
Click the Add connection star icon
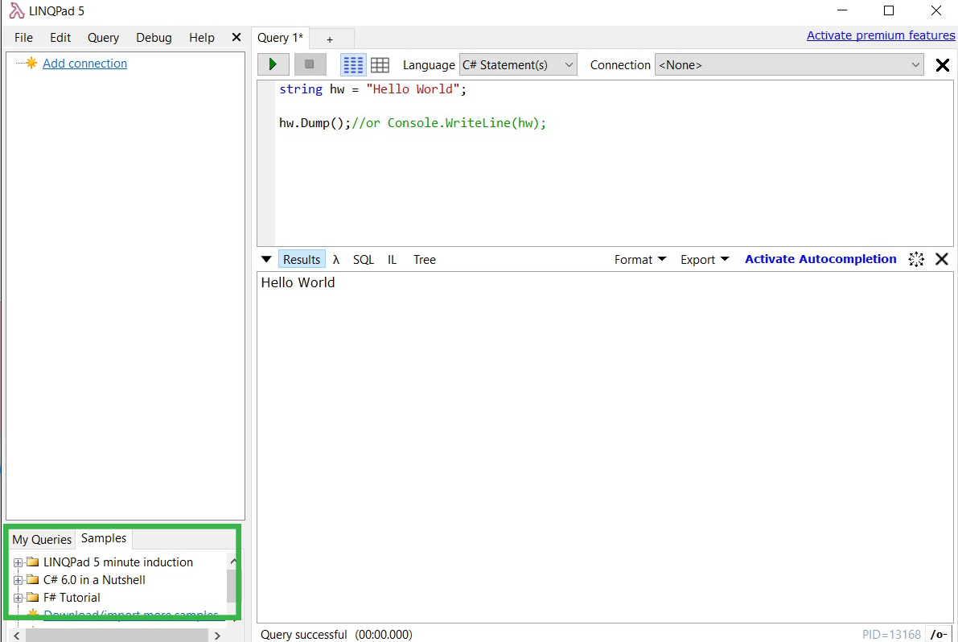click(x=31, y=63)
